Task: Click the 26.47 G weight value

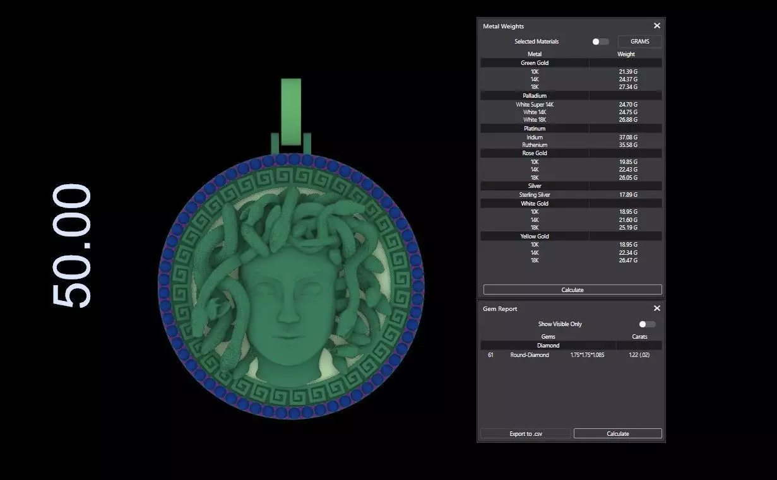Action: [x=628, y=260]
